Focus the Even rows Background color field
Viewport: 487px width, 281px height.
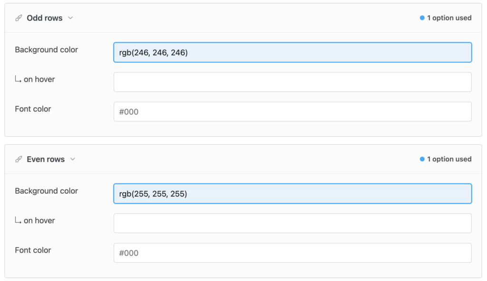[x=292, y=194]
